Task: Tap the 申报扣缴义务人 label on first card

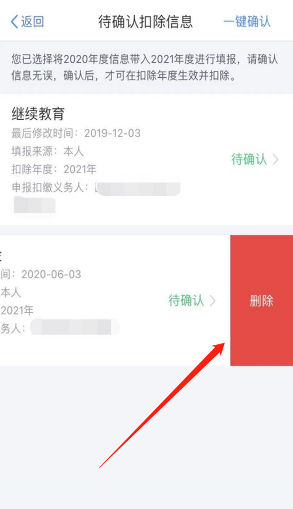Action: coord(50,187)
